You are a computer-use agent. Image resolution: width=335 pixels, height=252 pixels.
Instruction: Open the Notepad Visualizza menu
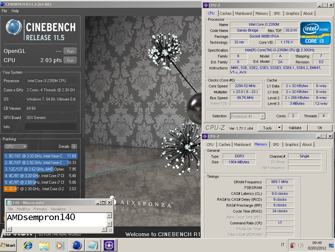point(58,209)
